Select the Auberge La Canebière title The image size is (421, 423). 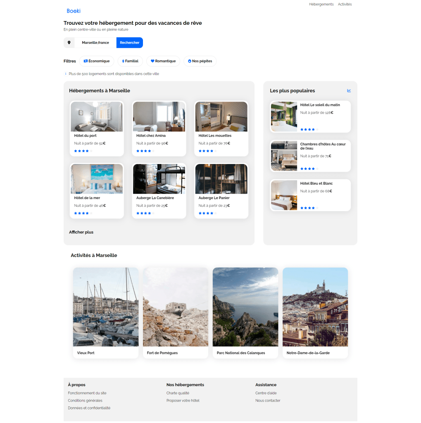pos(155,198)
